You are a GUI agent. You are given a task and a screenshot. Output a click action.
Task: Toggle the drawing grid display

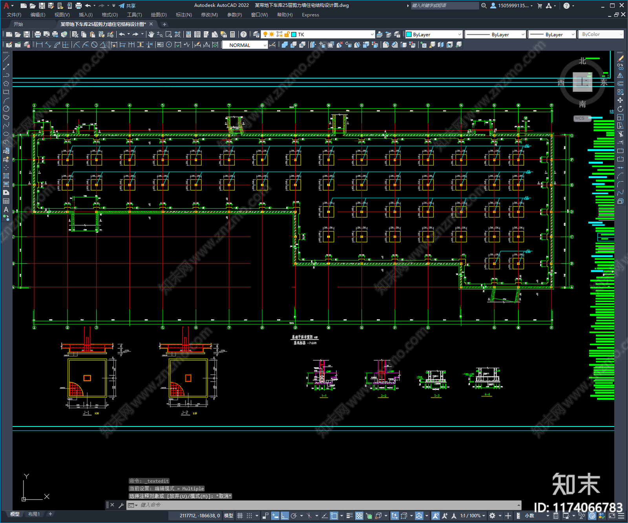tap(240, 516)
